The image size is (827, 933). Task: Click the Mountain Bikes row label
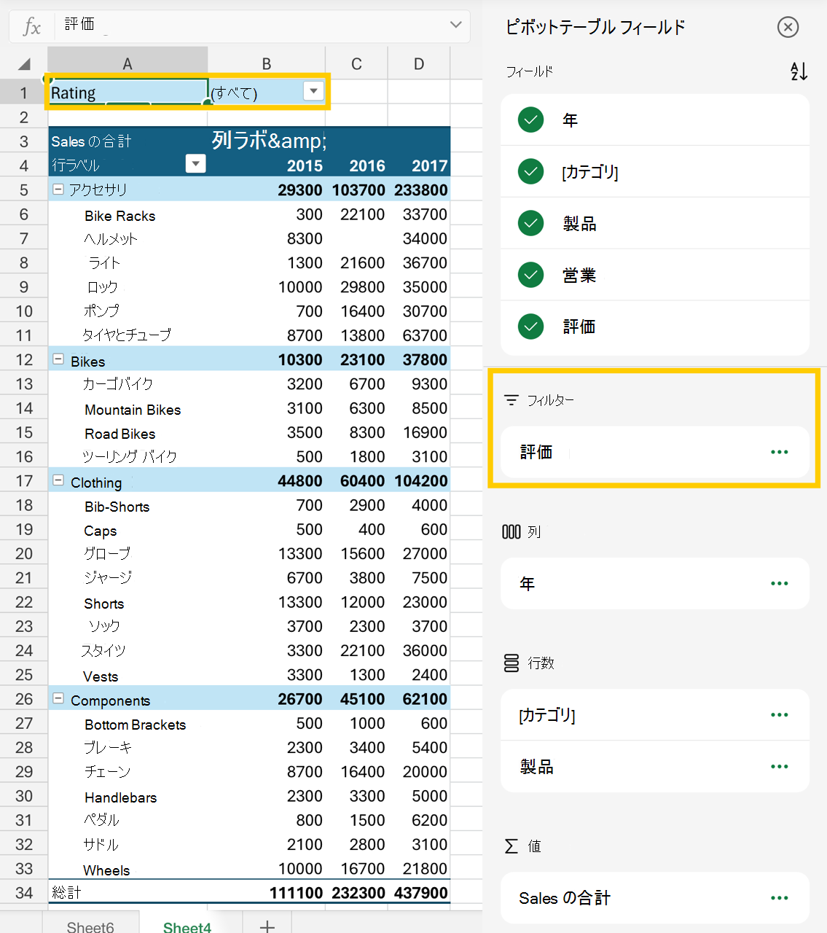coord(133,410)
